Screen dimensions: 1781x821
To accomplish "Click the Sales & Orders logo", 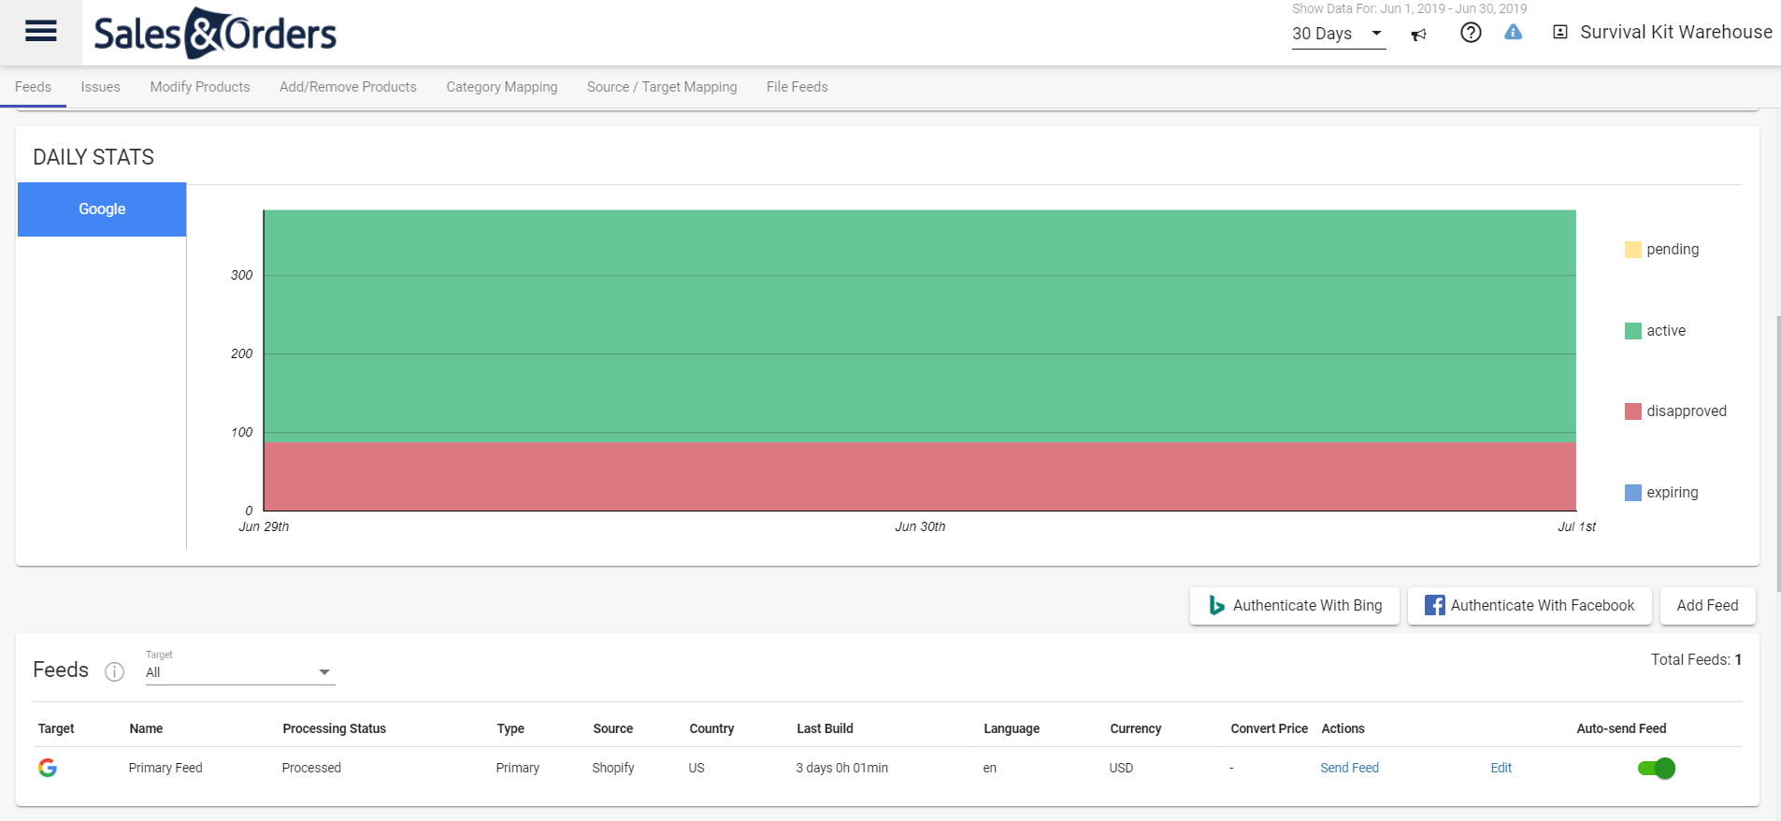I will (215, 33).
